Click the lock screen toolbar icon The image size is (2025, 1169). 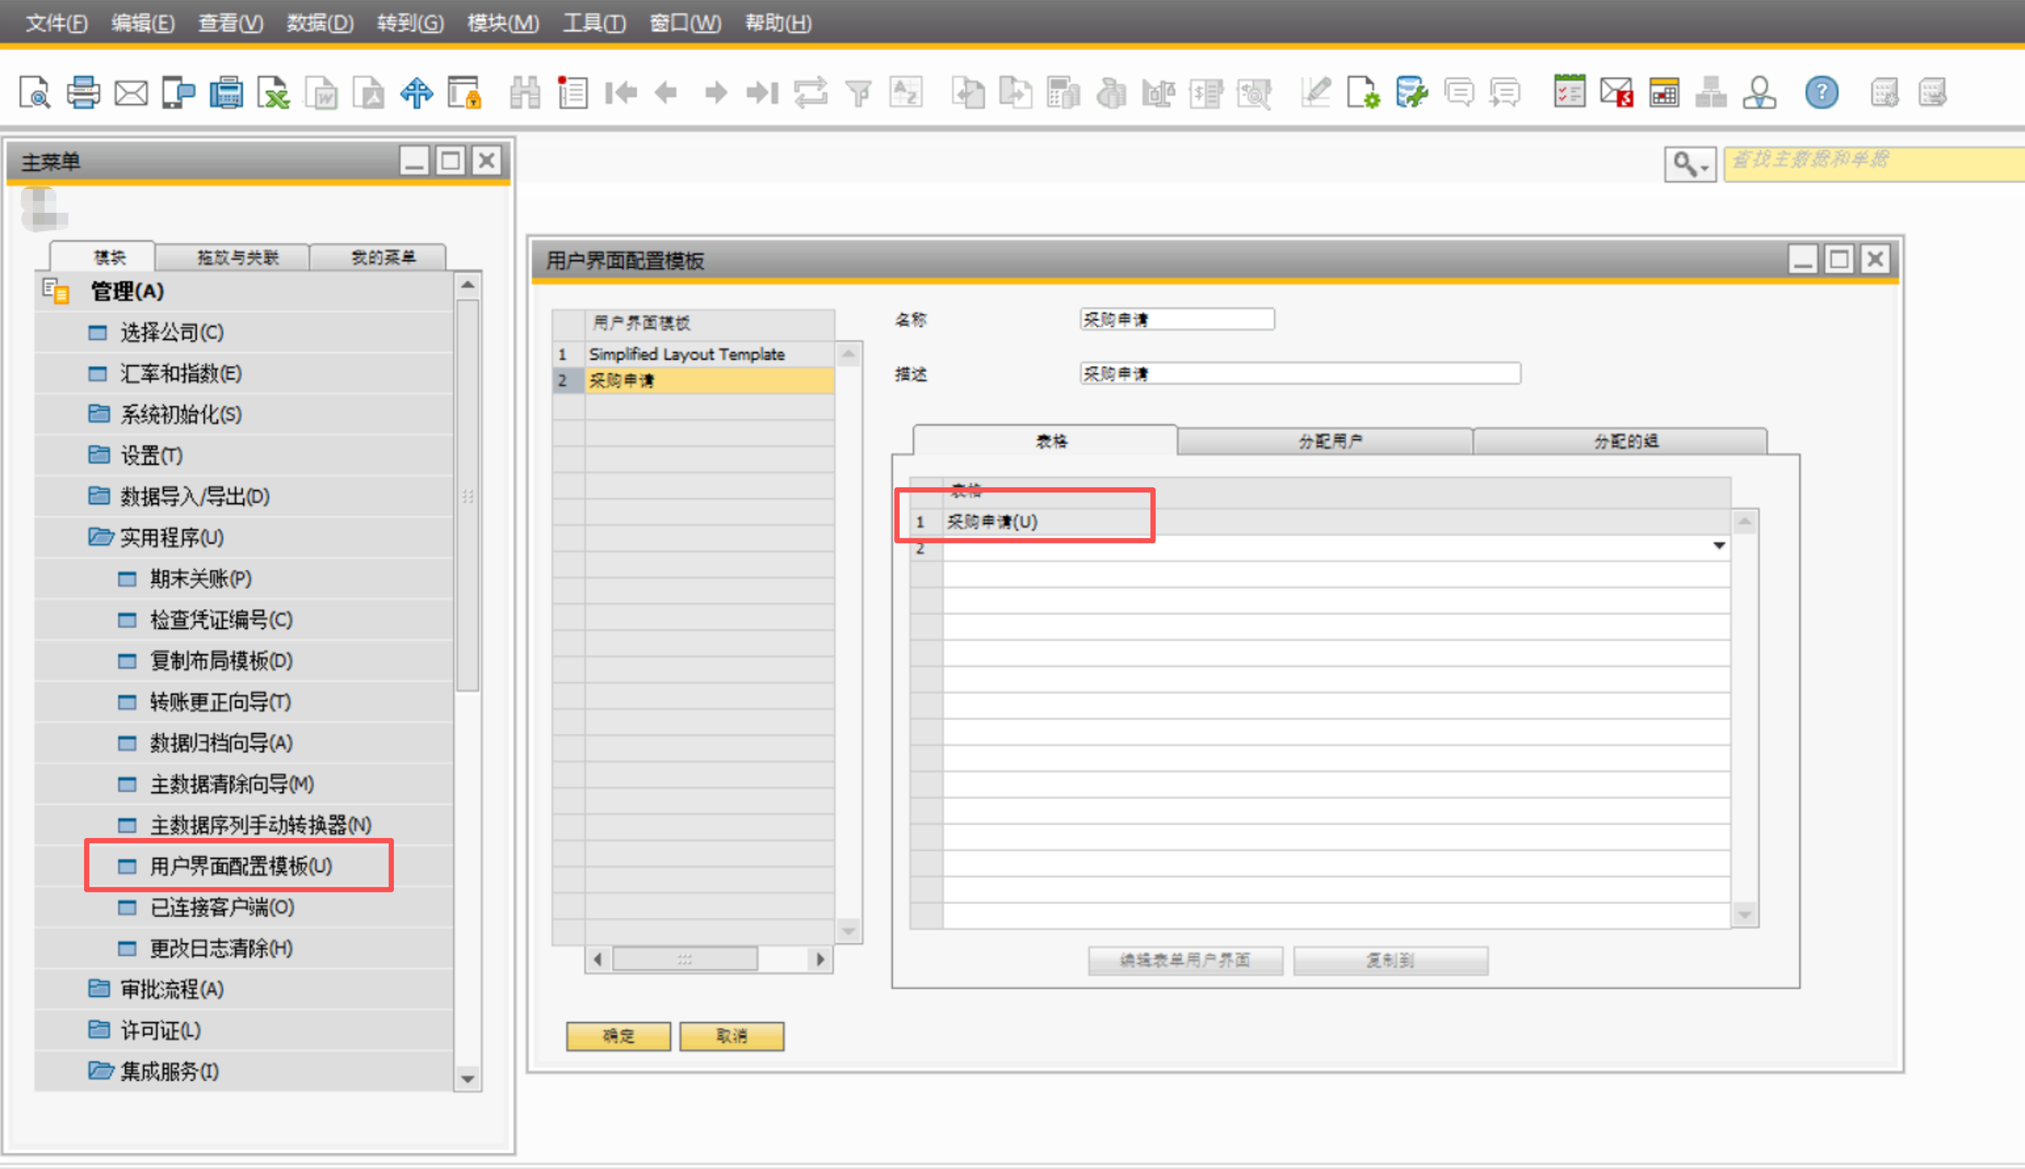click(464, 93)
